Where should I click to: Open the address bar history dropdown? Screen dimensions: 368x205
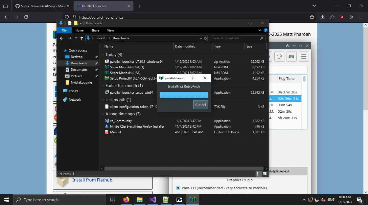pyautogui.click(x=201, y=38)
